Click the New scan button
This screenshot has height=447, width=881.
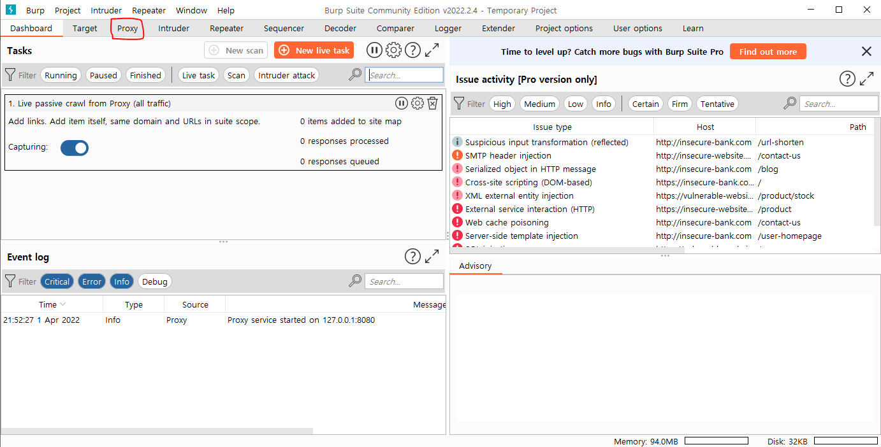236,50
